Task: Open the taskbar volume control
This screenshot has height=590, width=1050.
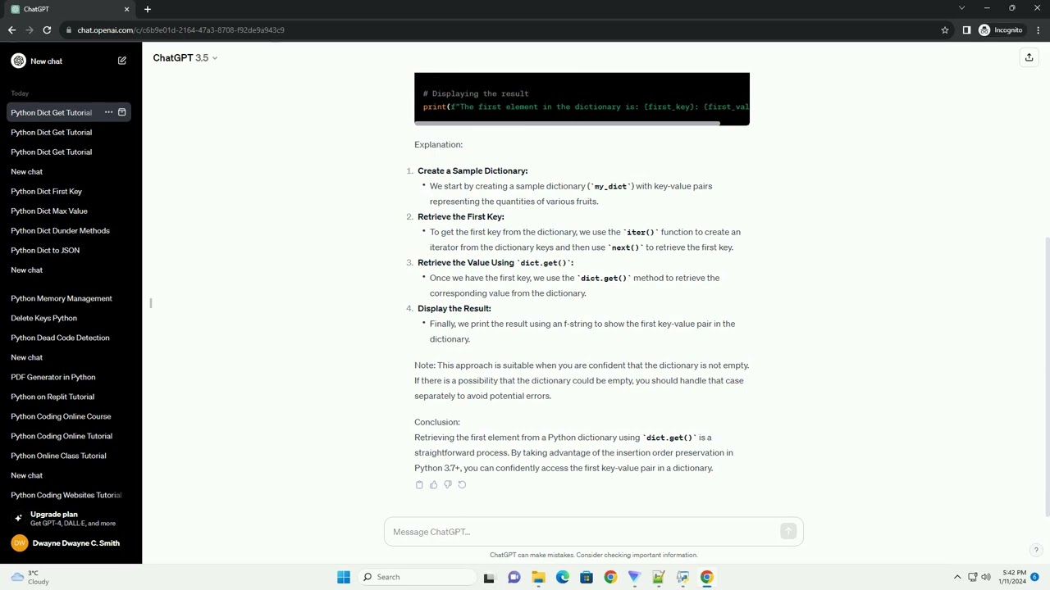Action: [x=986, y=577]
